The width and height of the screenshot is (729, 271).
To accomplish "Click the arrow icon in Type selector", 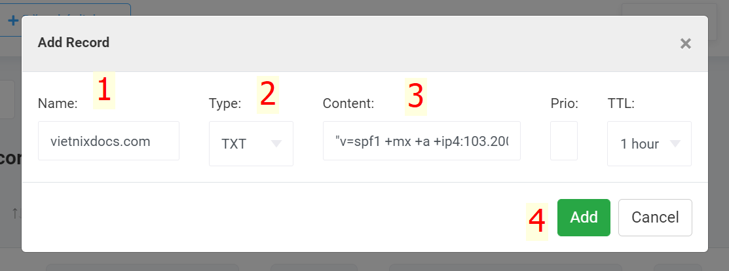I will tap(276, 143).
